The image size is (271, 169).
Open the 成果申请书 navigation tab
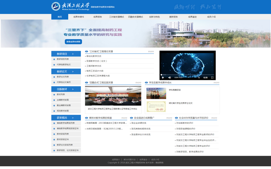pyautogui.click(x=79, y=17)
